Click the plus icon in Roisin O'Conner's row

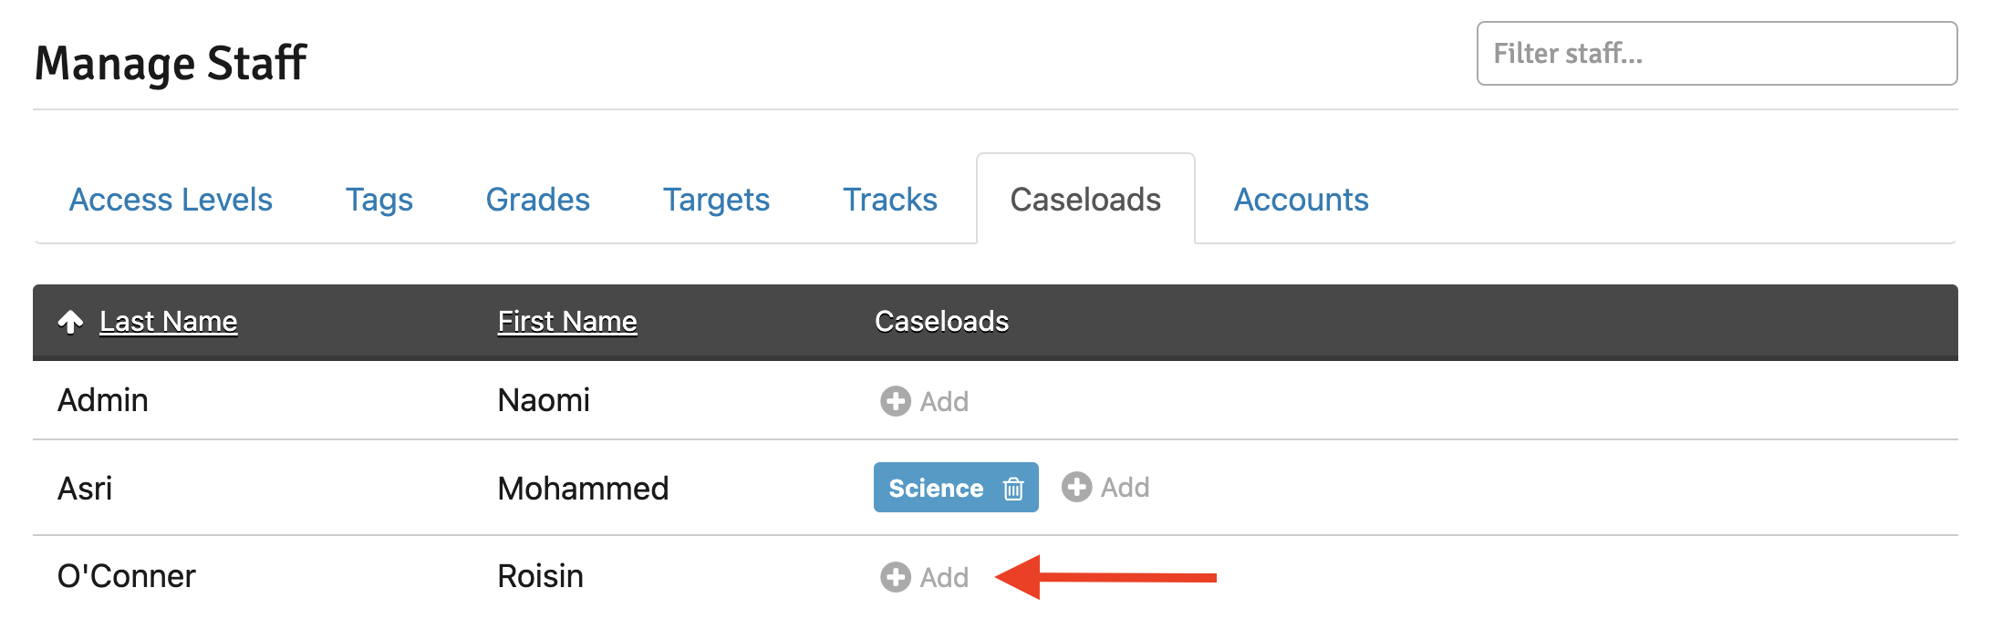click(x=895, y=577)
